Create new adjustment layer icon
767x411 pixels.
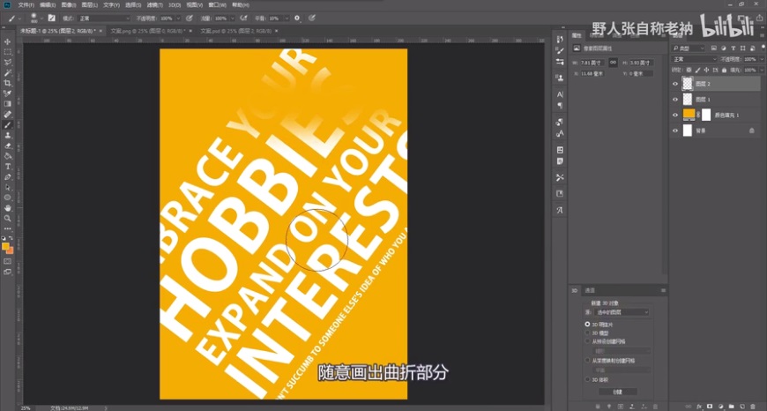coord(720,406)
